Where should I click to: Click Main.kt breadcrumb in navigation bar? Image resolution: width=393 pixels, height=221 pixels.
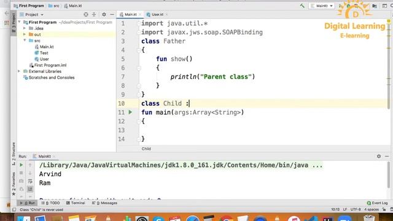tap(73, 6)
